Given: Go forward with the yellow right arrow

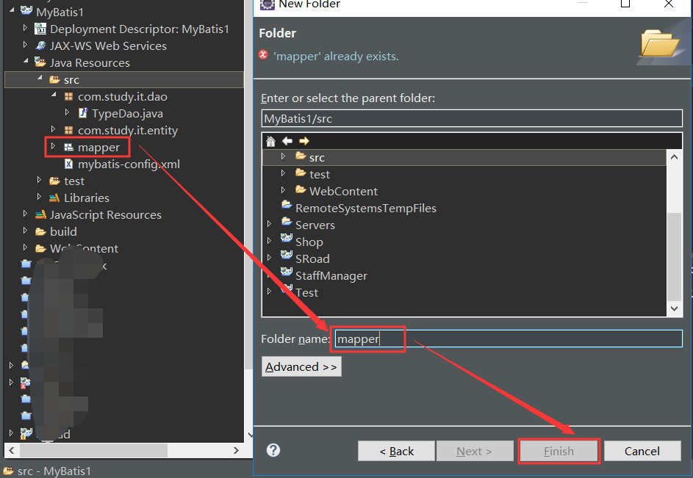Looking at the screenshot, I should [x=304, y=141].
